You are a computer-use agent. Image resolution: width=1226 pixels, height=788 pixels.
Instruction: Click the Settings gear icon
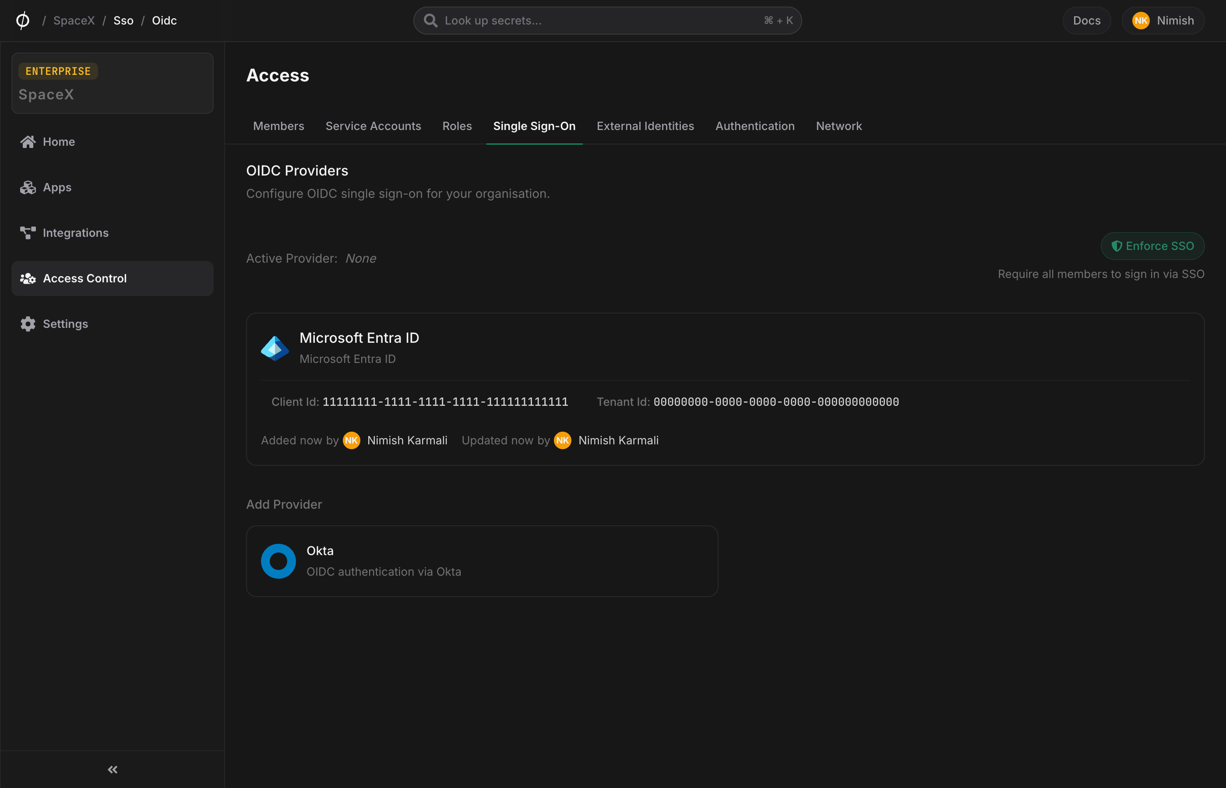click(x=28, y=324)
